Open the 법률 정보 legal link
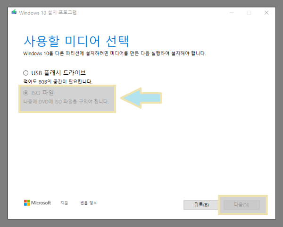Screen dimensions: 283x227 [x=89, y=203]
